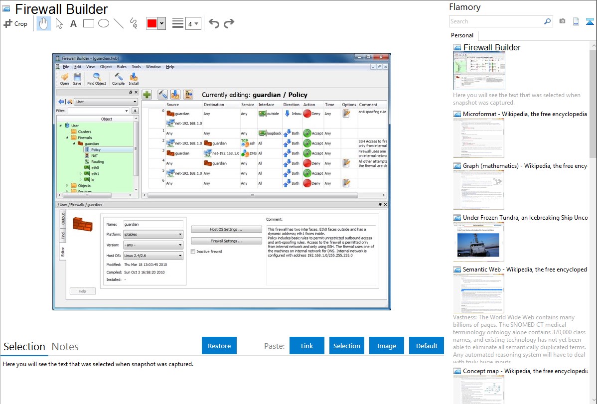Click the search magnifier icon
The width and height of the screenshot is (597, 404).
click(548, 21)
